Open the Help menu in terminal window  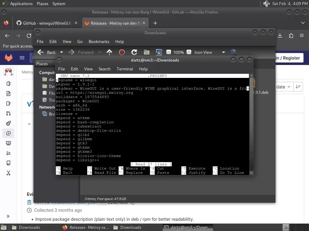pyautogui.click(x=143, y=69)
